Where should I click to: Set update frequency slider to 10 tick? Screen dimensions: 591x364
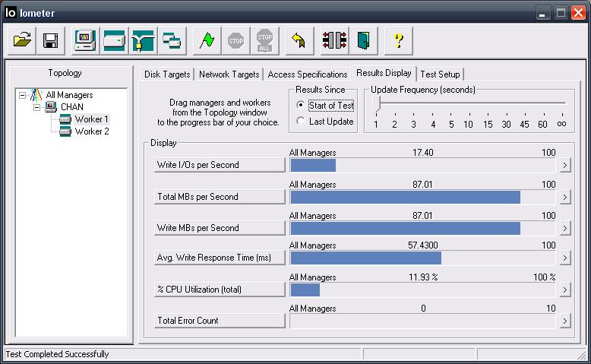468,124
